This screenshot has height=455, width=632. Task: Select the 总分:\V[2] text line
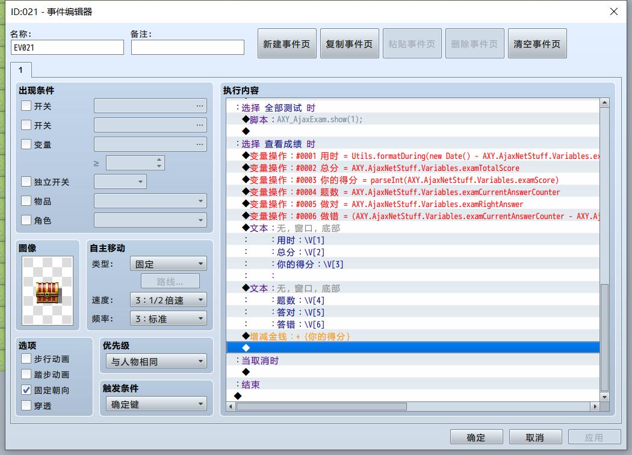point(413,252)
